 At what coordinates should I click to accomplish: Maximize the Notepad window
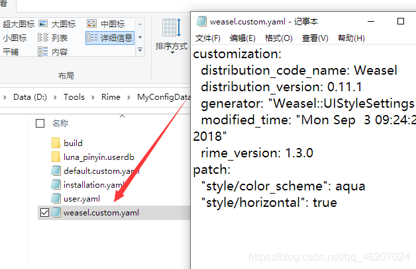click(x=401, y=21)
